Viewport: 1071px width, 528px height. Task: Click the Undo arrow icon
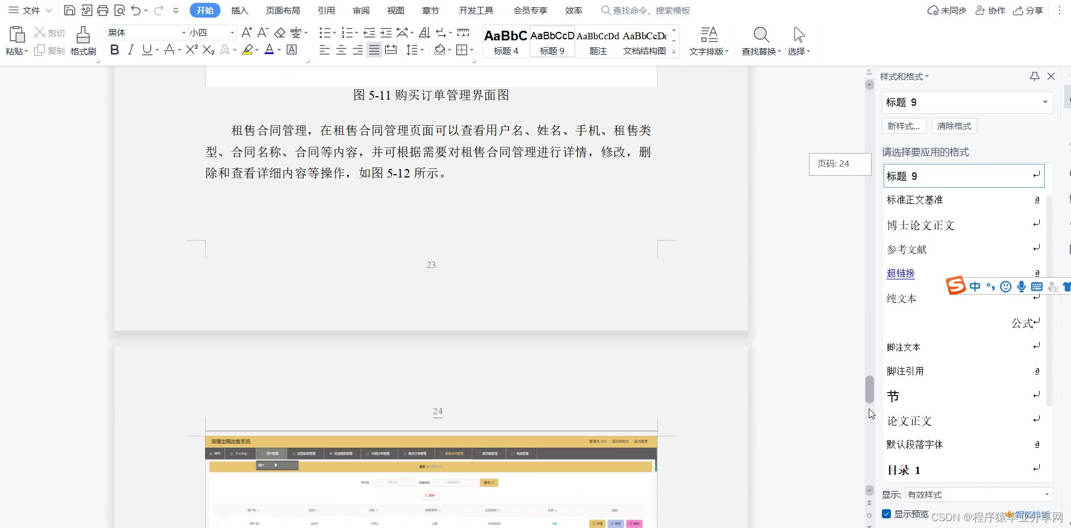(136, 10)
